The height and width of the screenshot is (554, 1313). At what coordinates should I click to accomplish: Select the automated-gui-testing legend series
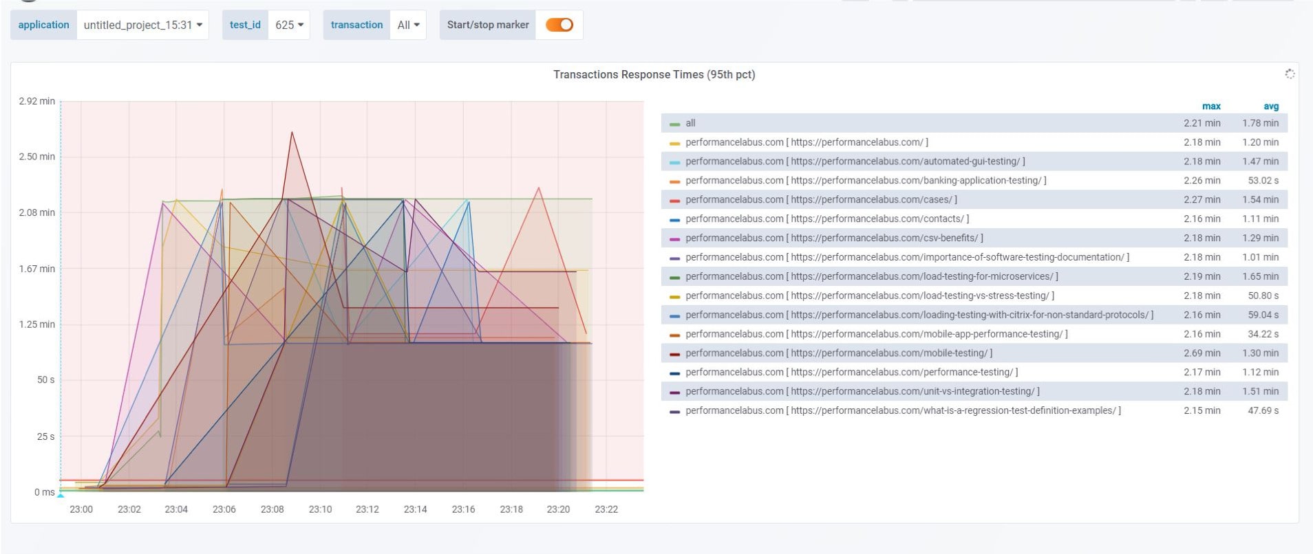(855, 162)
